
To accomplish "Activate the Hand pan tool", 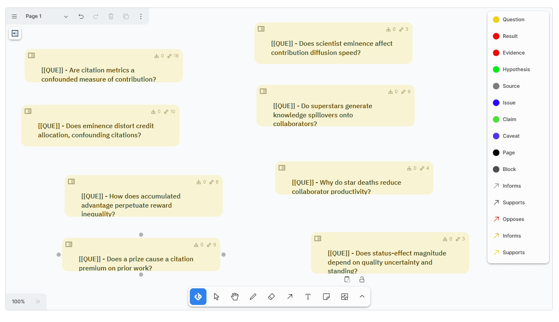I will 235,297.
